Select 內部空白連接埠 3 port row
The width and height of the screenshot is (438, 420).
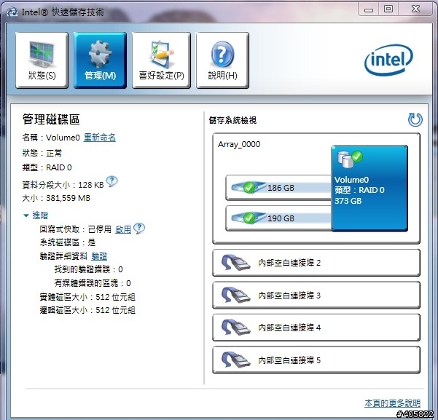pos(316,296)
